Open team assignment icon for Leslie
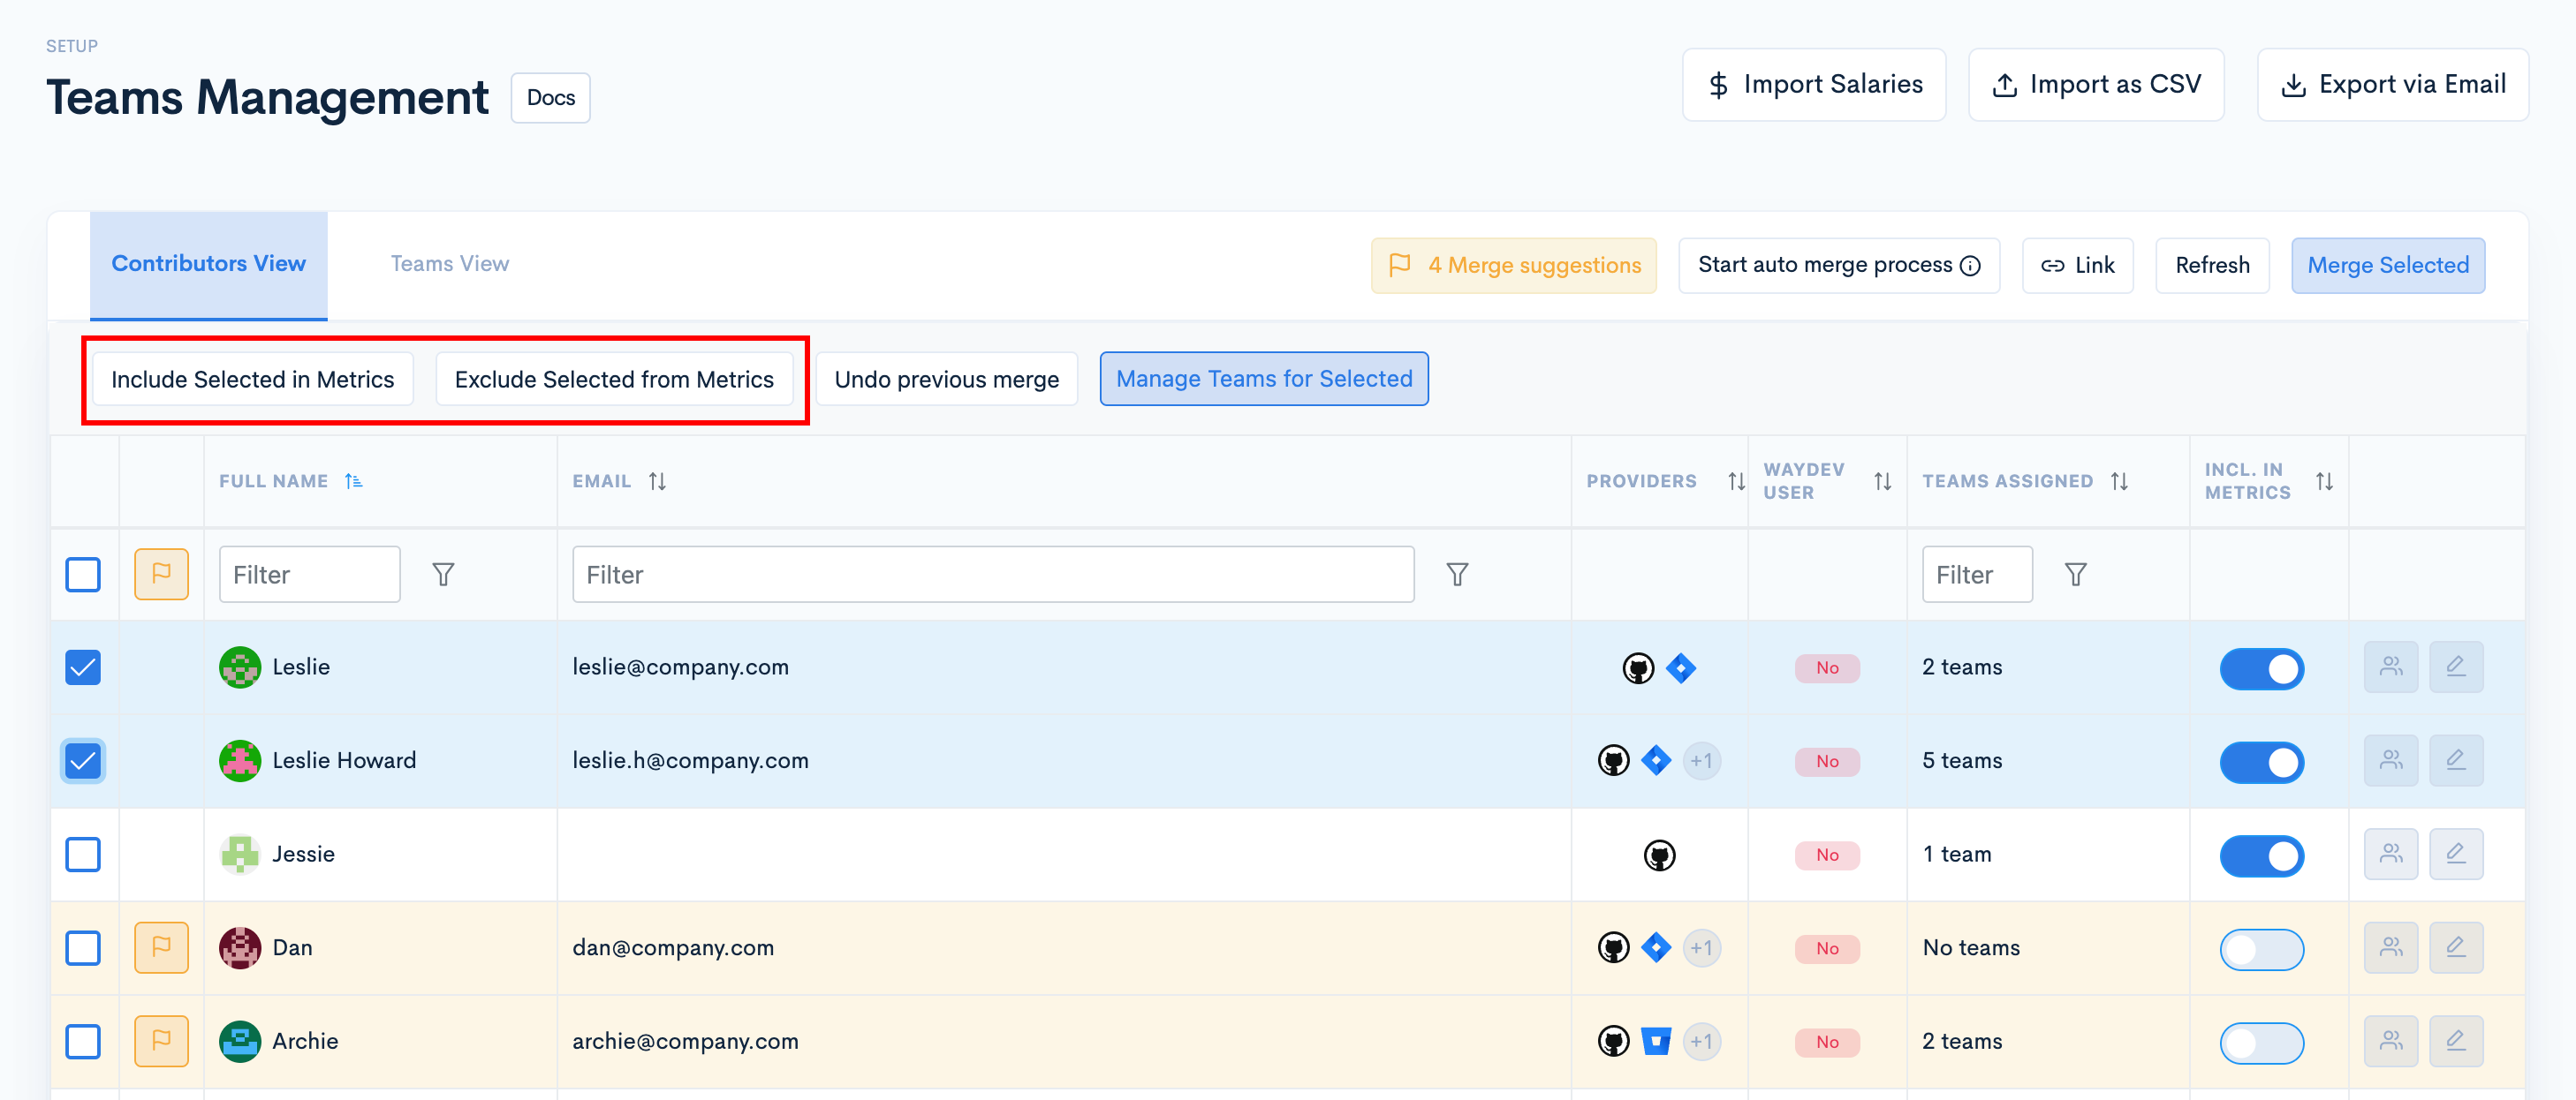This screenshot has width=2576, height=1100. [2390, 667]
